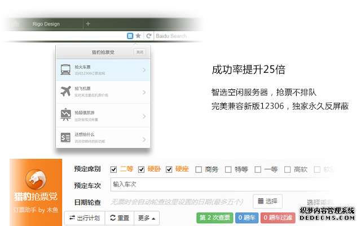Open the 抢火车票 menu entry
Viewport: 361px width, 226px height.
(103, 70)
